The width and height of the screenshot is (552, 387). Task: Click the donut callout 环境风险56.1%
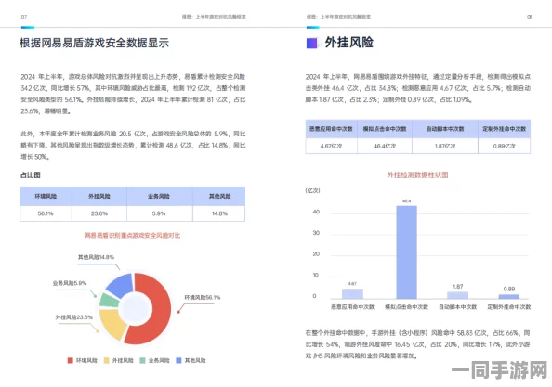(x=203, y=297)
